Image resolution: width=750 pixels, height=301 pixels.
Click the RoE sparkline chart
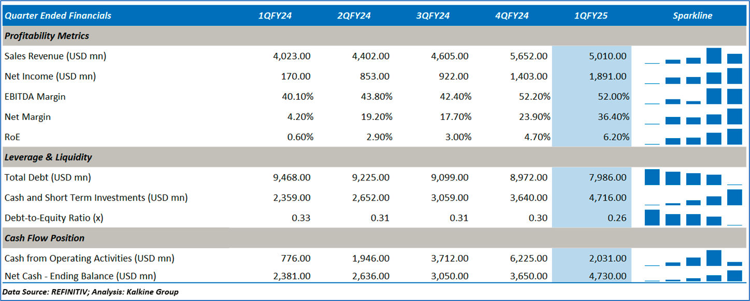pyautogui.click(x=693, y=137)
